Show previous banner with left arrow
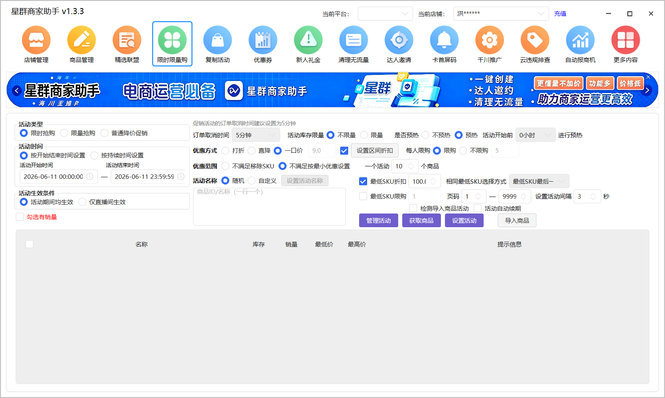The image size is (665, 398). click(17, 91)
